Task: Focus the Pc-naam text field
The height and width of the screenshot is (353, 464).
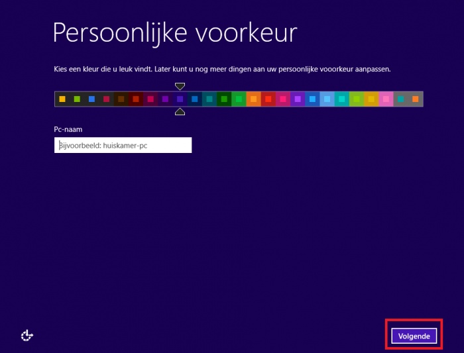Action: point(123,145)
